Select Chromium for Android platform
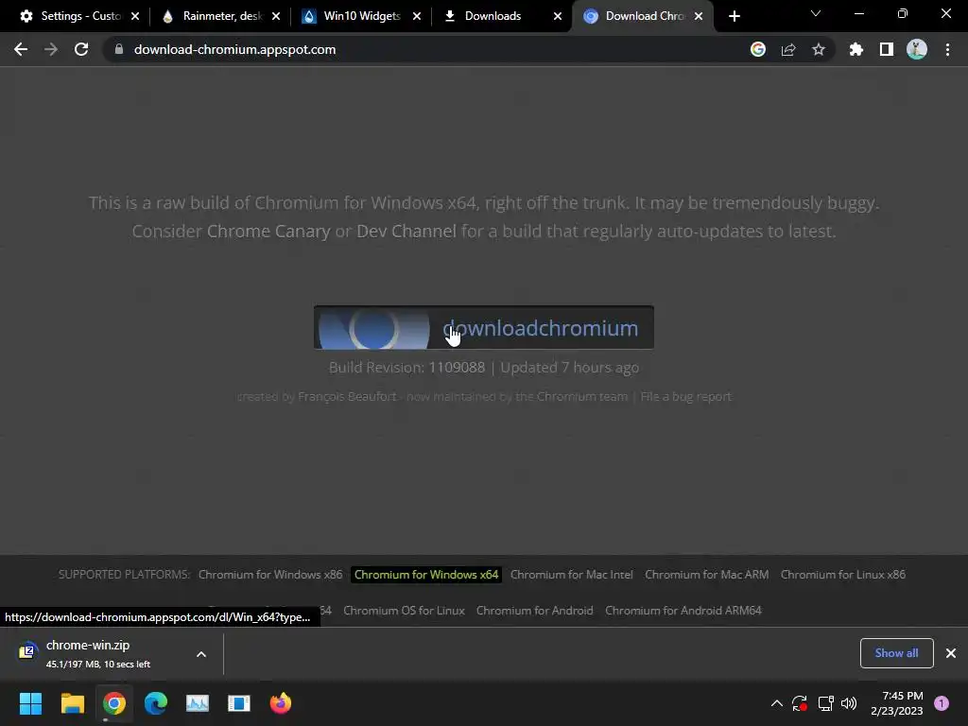Image resolution: width=968 pixels, height=726 pixels. tap(535, 611)
